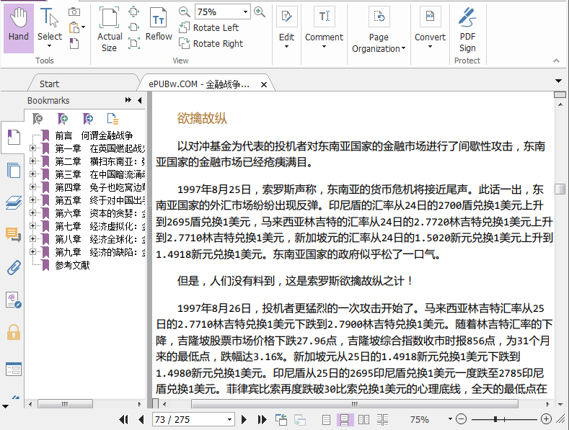Click the status bar zoom out minus

[x=462, y=419]
